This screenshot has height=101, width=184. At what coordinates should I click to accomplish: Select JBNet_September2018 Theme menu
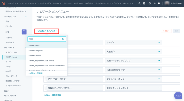(x=47, y=61)
